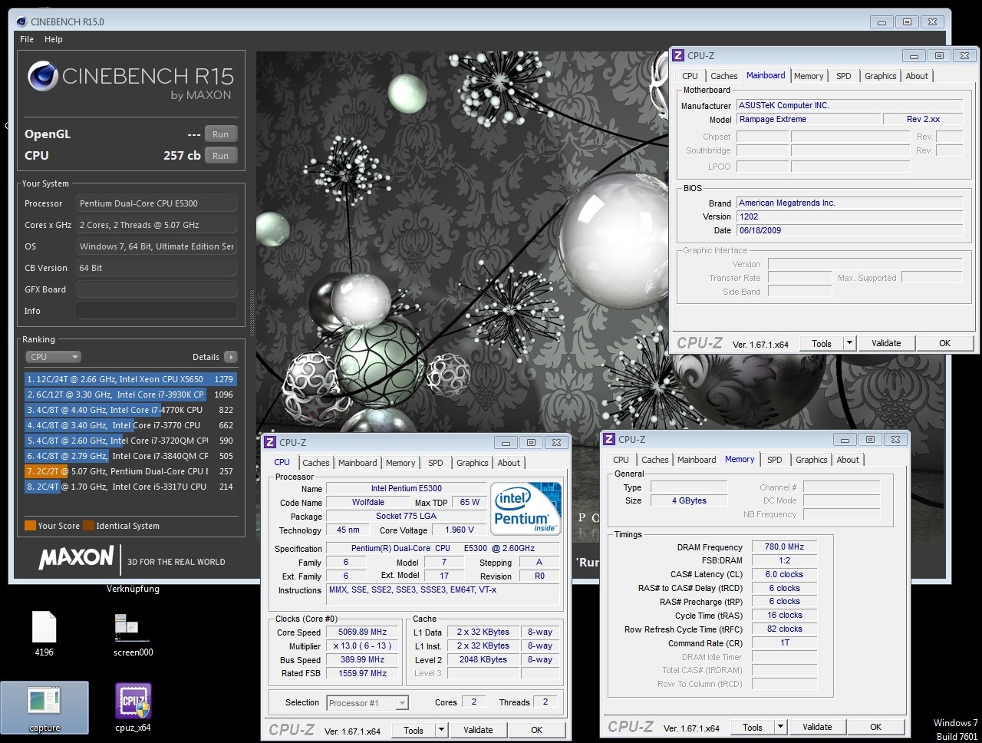Select ranking entry Core i7-3720QM
The image size is (982, 743).
click(130, 441)
